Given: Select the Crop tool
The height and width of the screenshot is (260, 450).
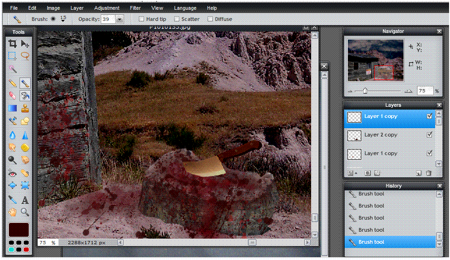Looking at the screenshot, I should 13,44.
